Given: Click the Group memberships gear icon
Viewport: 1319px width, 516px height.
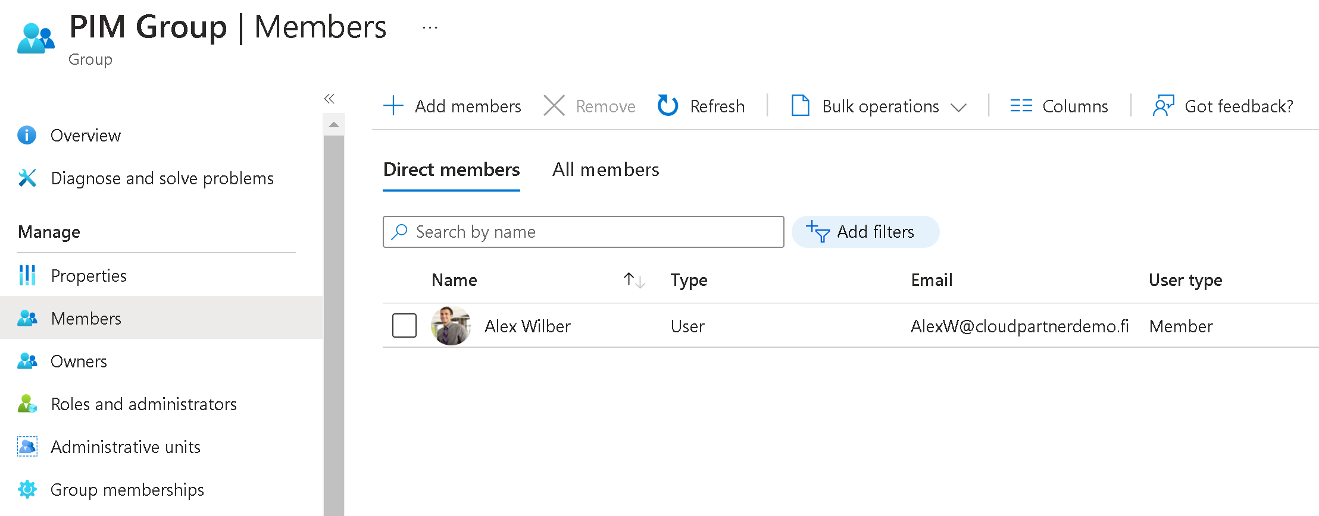Looking at the screenshot, I should point(27,490).
